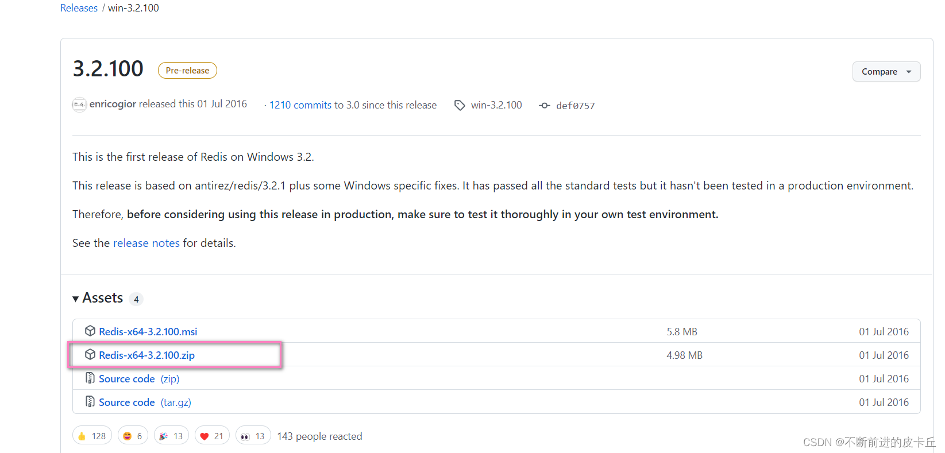Image resolution: width=945 pixels, height=453 pixels.
Task: Click date 01 Jul 2016 in msi row
Action: click(x=884, y=332)
